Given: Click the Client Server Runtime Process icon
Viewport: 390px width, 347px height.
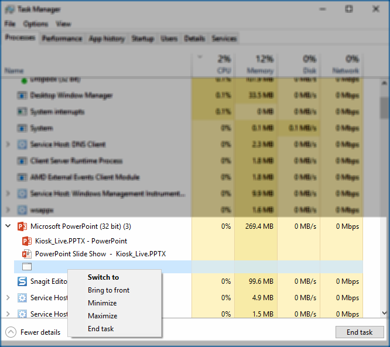Looking at the screenshot, I should pyautogui.click(x=22, y=161).
